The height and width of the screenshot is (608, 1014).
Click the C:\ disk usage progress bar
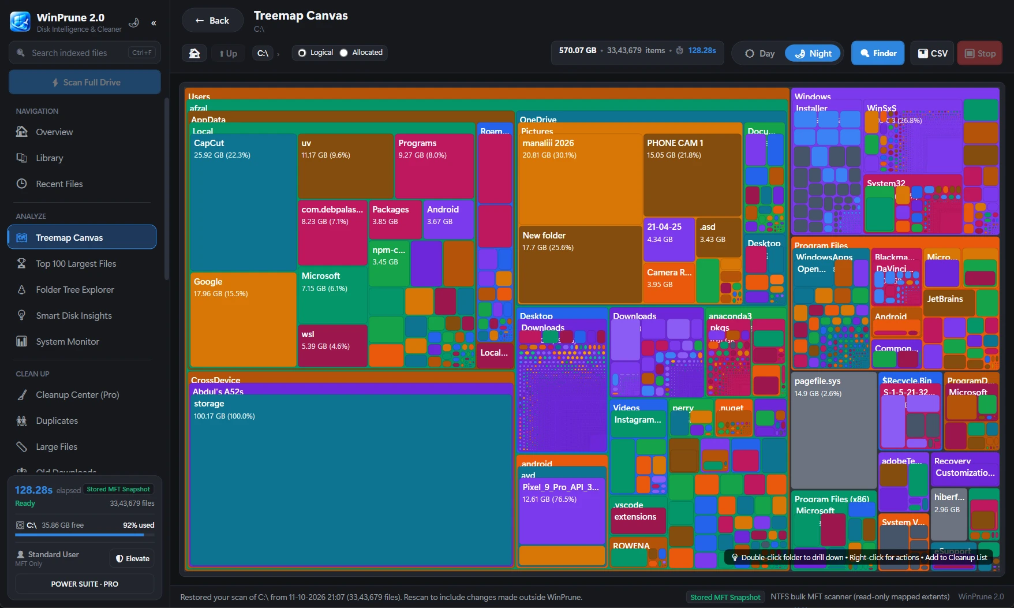click(x=85, y=535)
